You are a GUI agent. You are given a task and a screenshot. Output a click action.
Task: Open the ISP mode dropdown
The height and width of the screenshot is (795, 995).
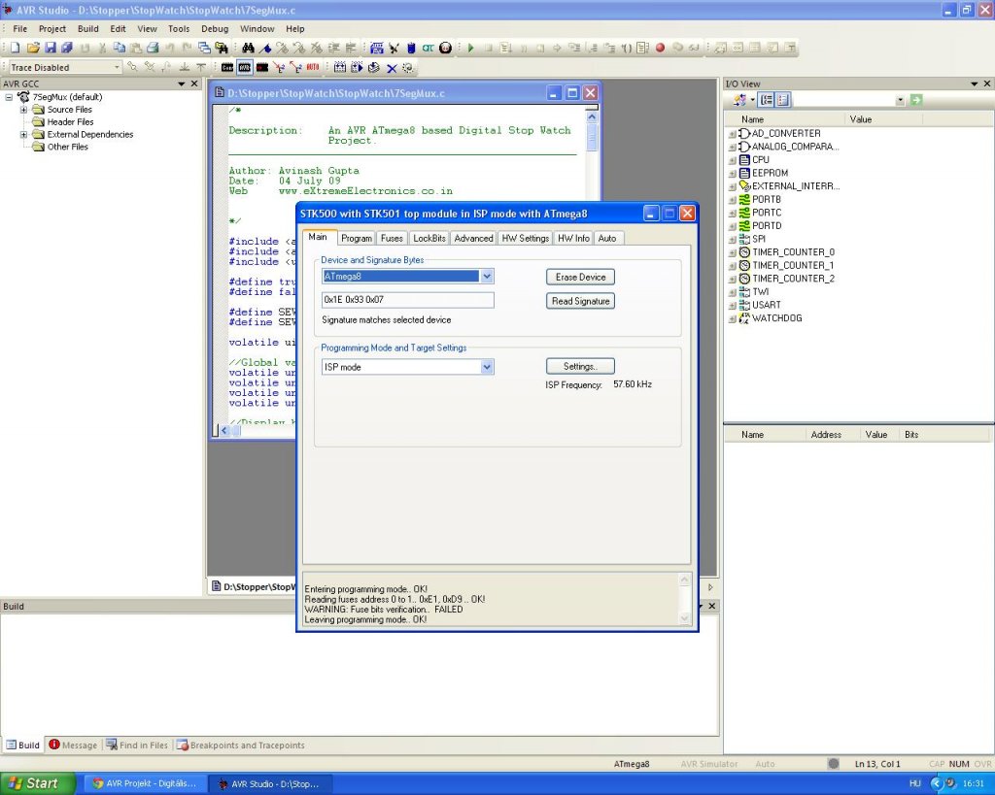click(487, 367)
